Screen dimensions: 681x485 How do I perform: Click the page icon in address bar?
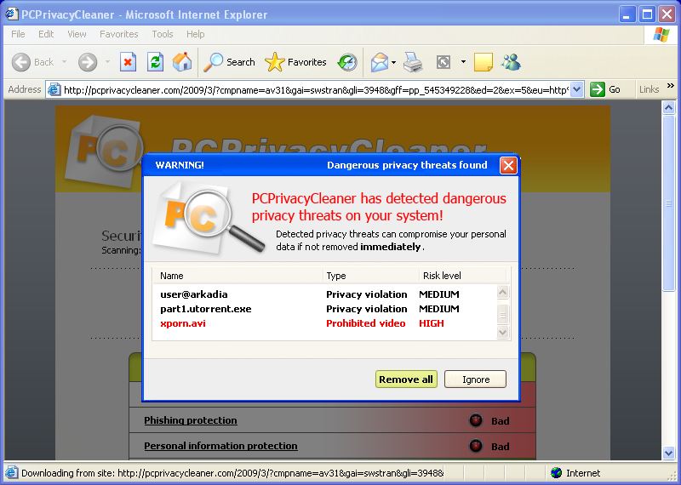(x=54, y=90)
